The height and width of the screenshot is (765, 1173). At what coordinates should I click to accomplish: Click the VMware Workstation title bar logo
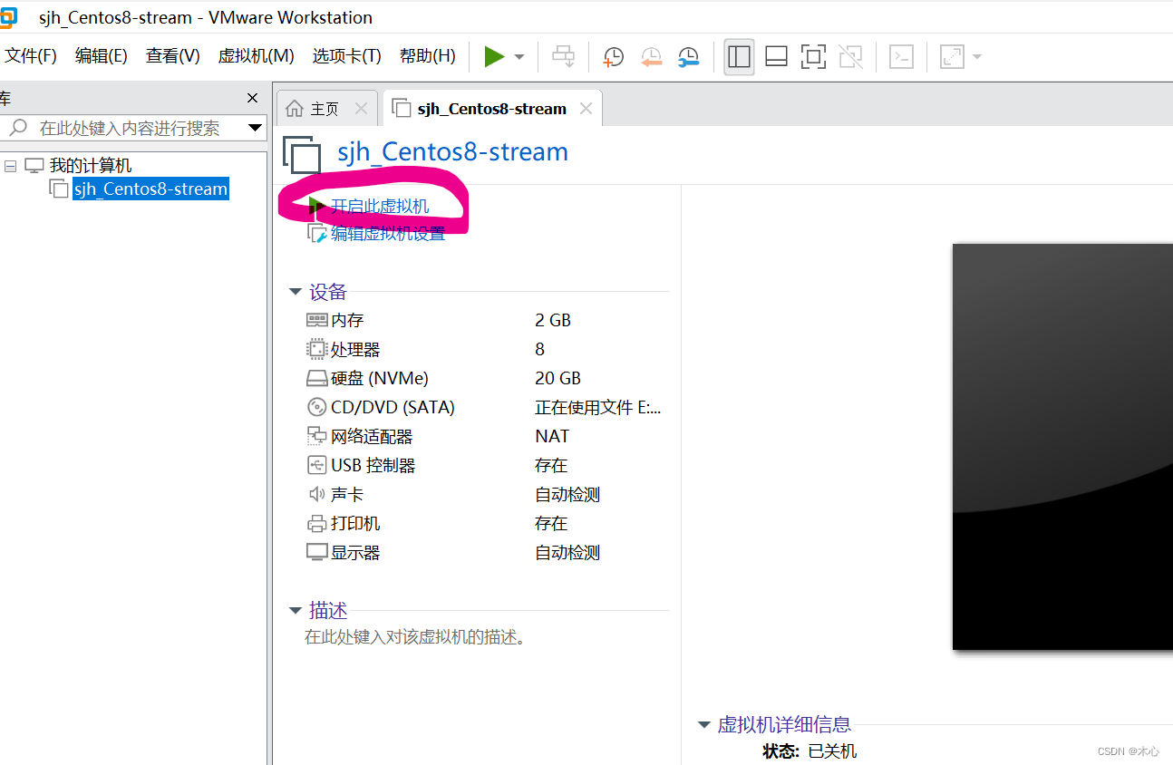(6, 17)
